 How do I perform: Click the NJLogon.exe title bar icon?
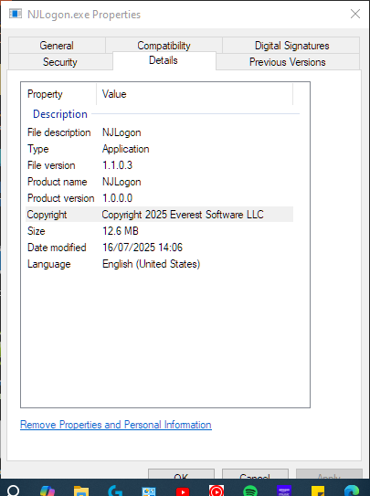[16, 14]
